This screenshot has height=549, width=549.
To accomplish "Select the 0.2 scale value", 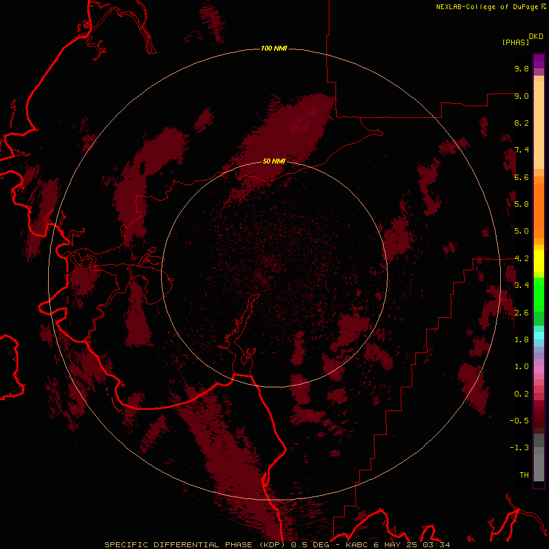I will click(x=522, y=394).
